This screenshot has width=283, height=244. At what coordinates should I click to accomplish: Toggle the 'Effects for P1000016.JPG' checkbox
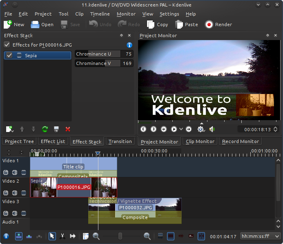point(7,45)
